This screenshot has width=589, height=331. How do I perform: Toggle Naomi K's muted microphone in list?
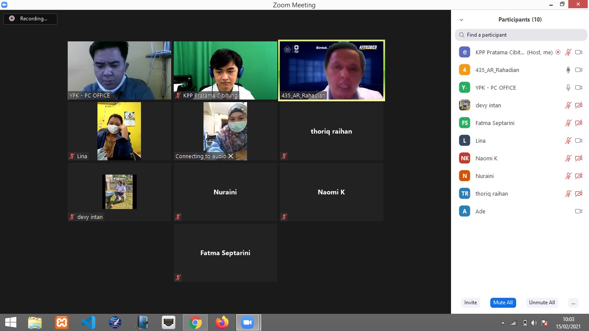[568, 158]
